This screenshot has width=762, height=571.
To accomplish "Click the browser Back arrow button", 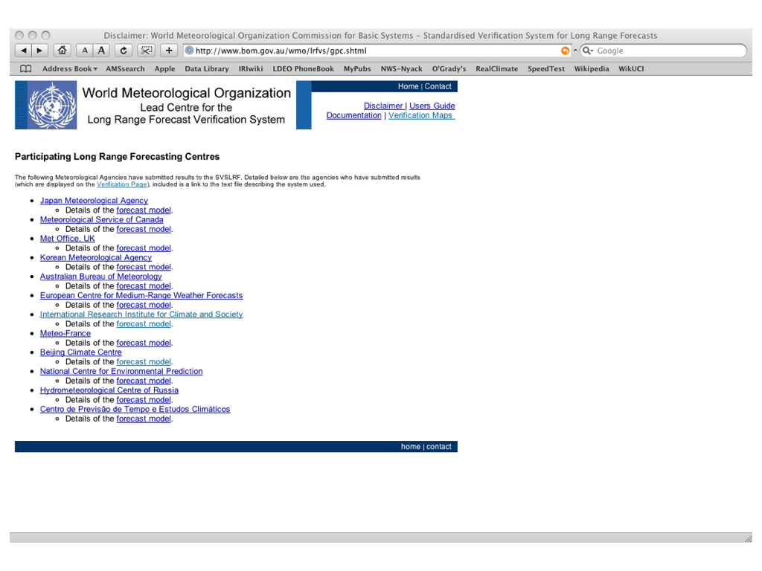I will click(x=23, y=51).
